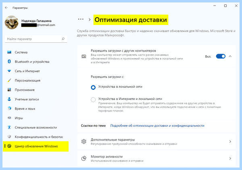This screenshot has height=170, width=242.
Task: Minimize the Параметры window
Action: click(215, 6)
